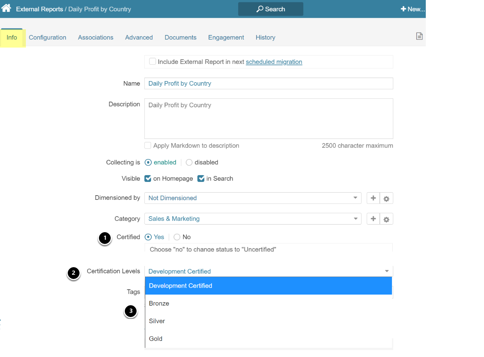The image size is (484, 357).
Task: Toggle the in Search visibility checkbox
Action: [201, 178]
